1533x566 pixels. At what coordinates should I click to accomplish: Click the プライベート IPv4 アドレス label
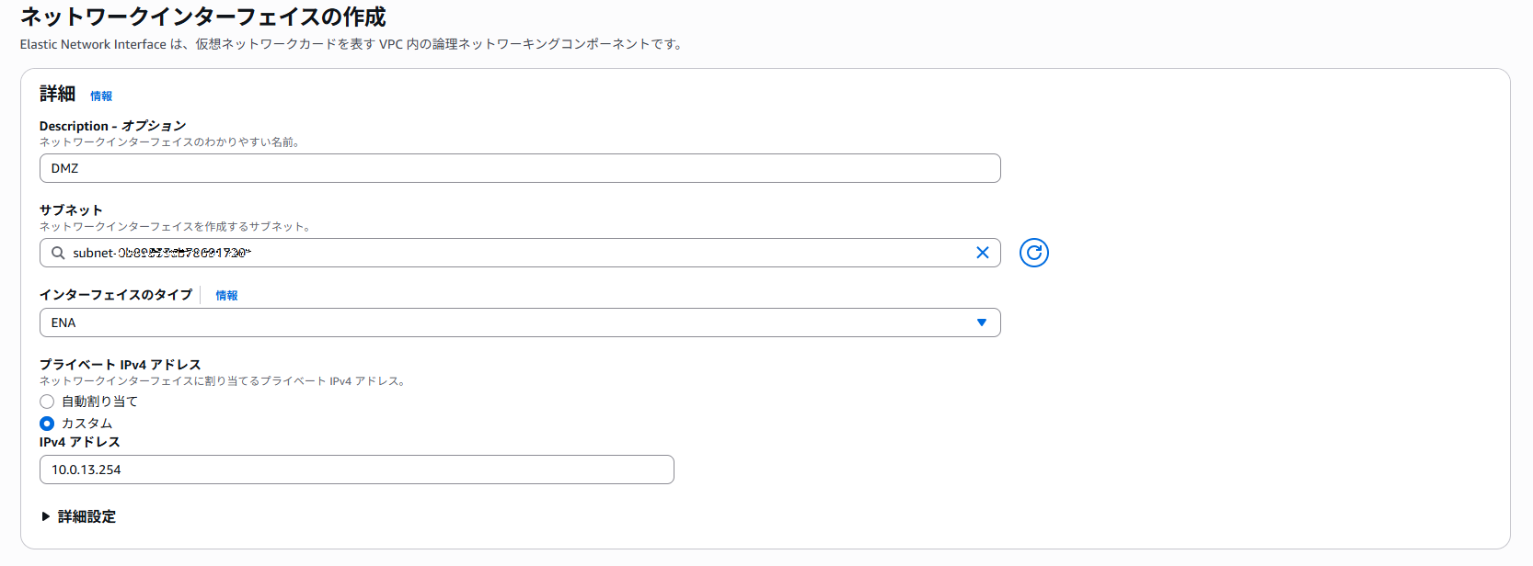[x=120, y=365]
